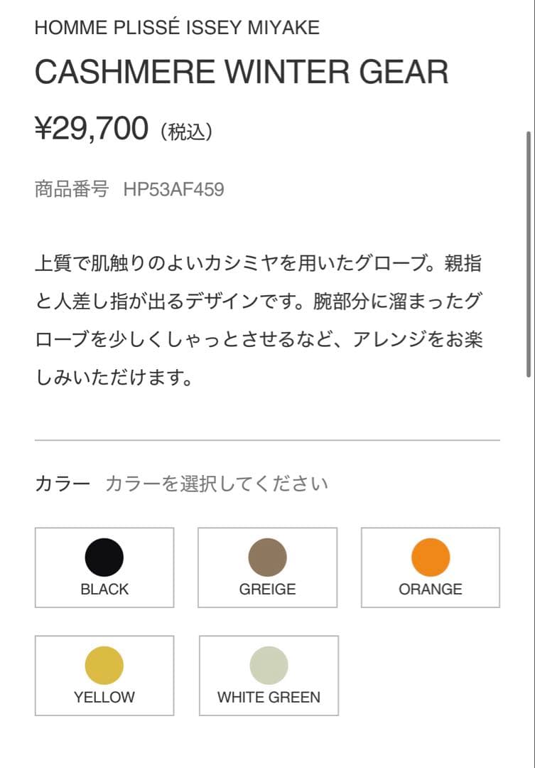Click the ORANGE option label text
Image resolution: width=535 pixels, height=768 pixels.
coord(431,590)
